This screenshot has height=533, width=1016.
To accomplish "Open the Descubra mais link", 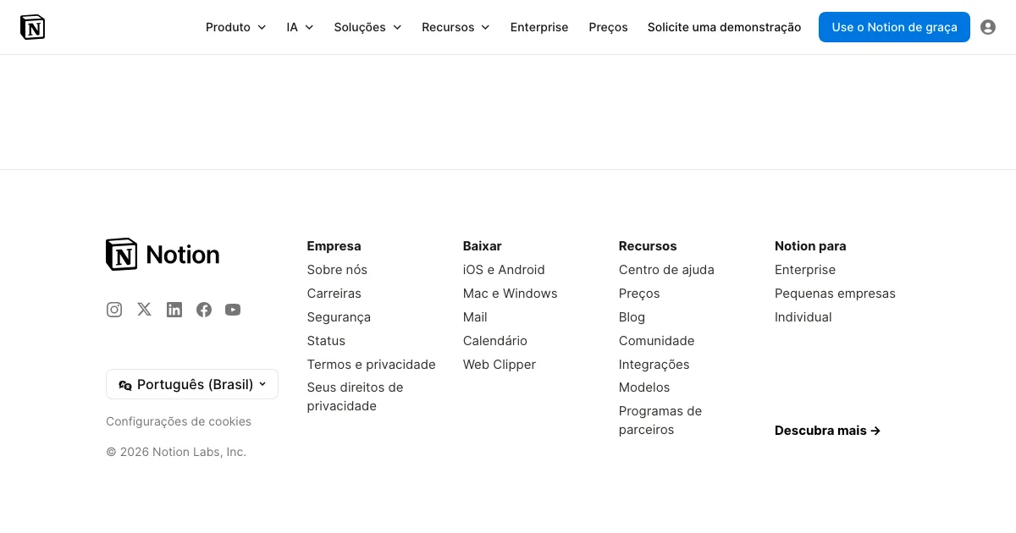I will (827, 431).
